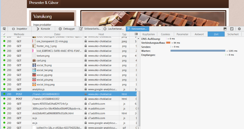Select the !cid_638F04C1 png request row
Screen dimensions: 244x129
(x=69, y=51)
